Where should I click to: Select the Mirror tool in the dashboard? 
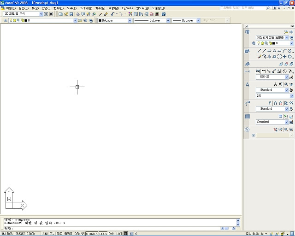(x=269, y=56)
